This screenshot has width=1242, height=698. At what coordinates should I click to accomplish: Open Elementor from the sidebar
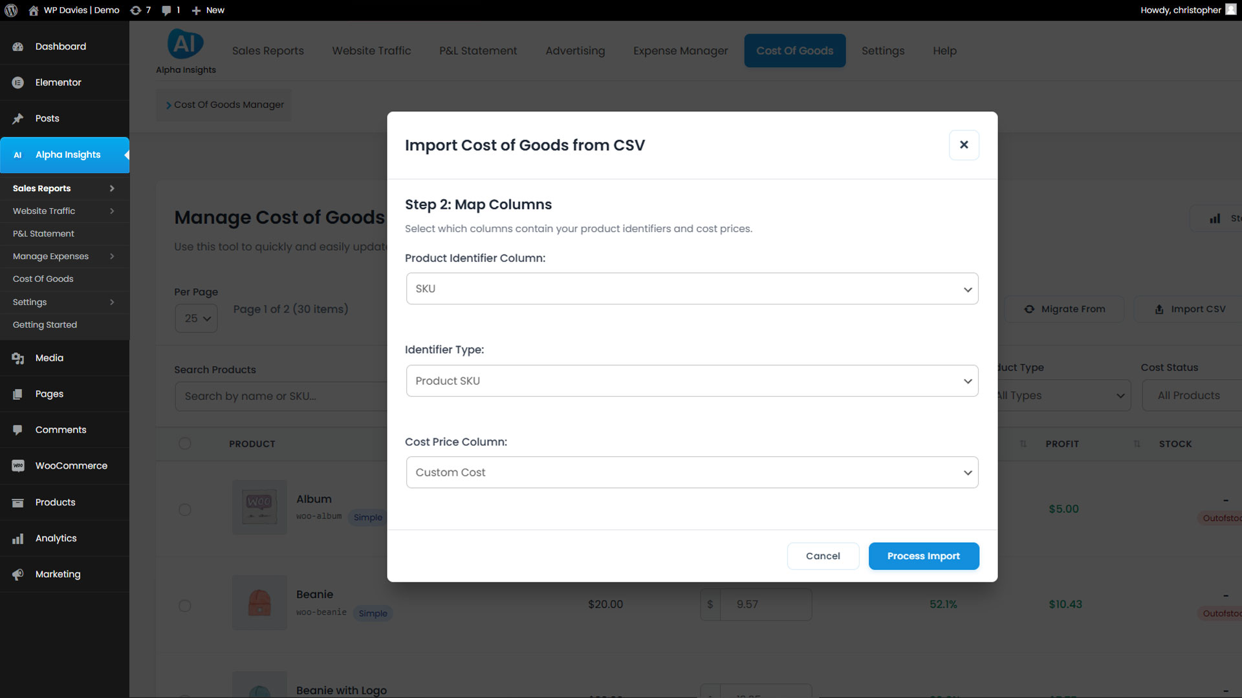[x=58, y=82]
